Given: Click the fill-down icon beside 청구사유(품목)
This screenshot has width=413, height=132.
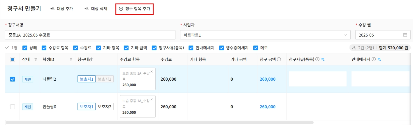Looking at the screenshot, I should pos(323,59).
